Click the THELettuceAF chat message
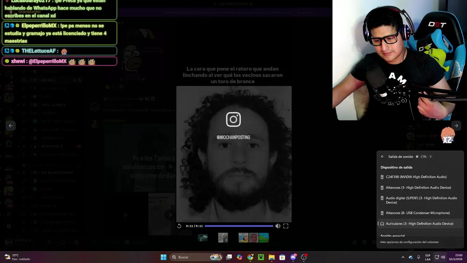Screen dimensions: 467x263 point(59,51)
